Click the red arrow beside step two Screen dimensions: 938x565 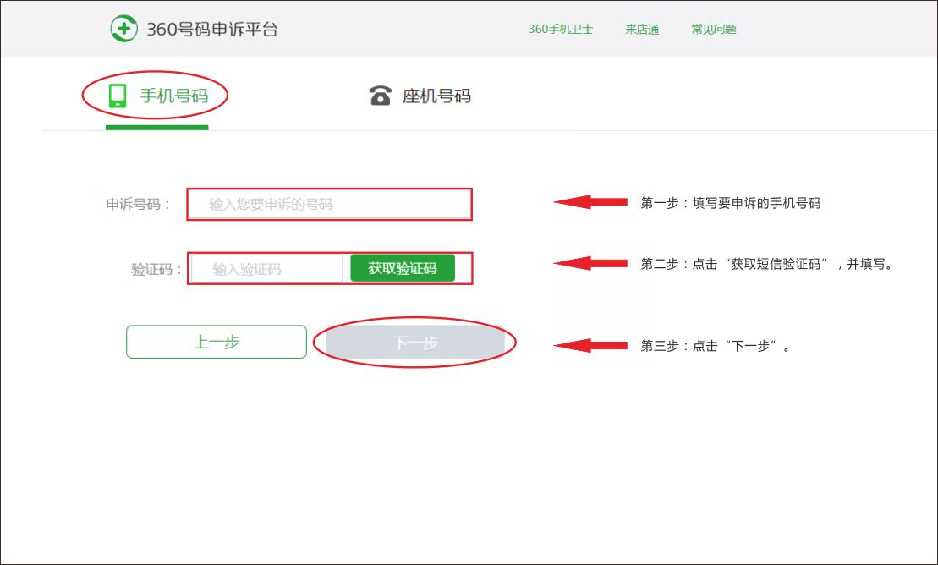[x=590, y=264]
